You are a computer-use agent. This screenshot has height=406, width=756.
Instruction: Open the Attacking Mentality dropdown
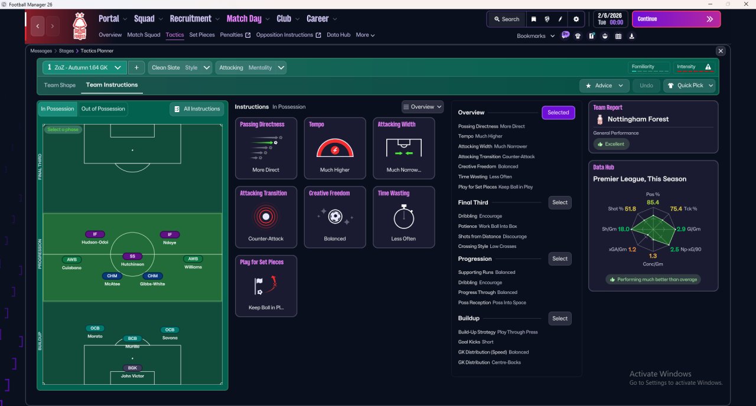(251, 67)
